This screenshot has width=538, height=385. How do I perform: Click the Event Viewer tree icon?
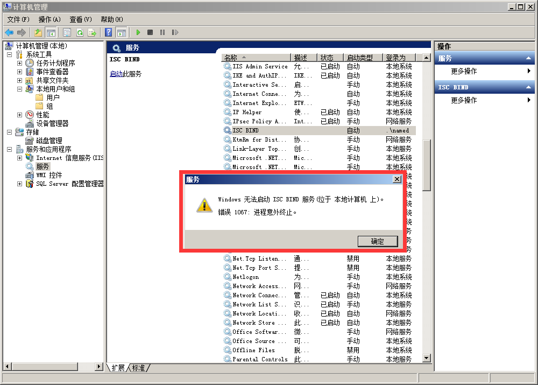pyautogui.click(x=30, y=72)
